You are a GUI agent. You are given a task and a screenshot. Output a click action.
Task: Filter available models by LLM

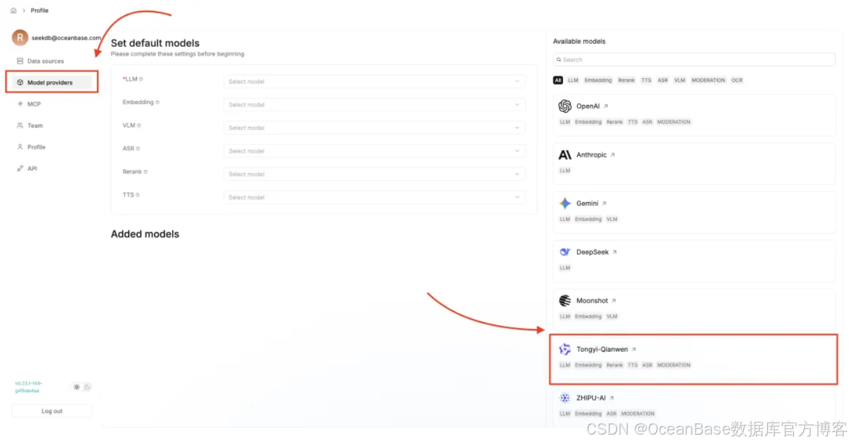573,80
